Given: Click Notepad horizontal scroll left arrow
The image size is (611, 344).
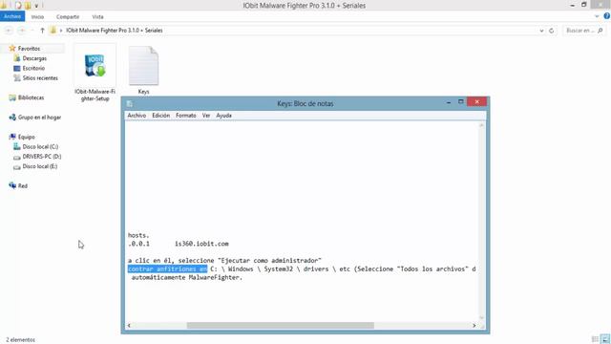Looking at the screenshot, I should click(129, 325).
